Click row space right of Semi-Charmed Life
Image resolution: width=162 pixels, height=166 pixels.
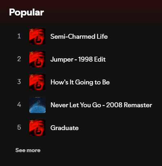134,36
